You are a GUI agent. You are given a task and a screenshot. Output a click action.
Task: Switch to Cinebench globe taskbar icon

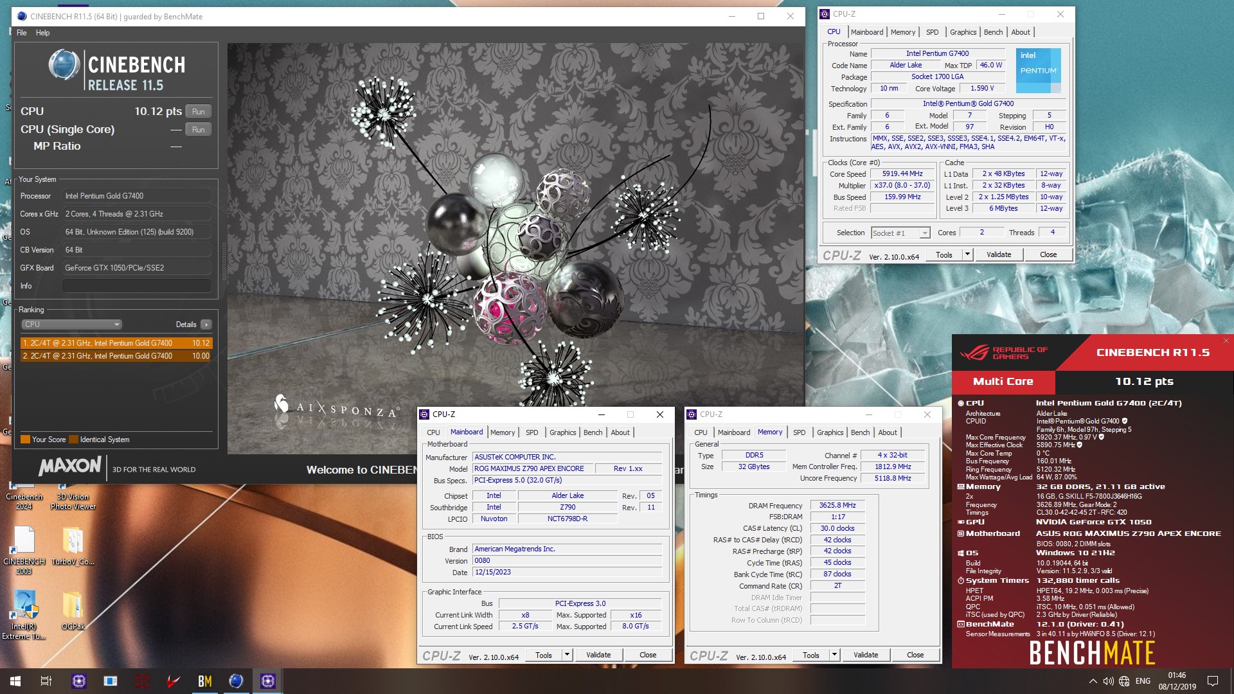pyautogui.click(x=236, y=681)
